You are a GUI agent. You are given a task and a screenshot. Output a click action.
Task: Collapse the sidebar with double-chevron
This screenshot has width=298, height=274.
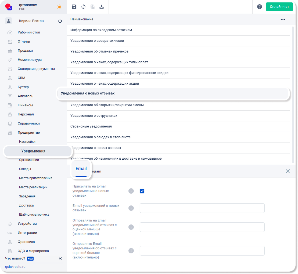pyautogui.click(x=60, y=258)
